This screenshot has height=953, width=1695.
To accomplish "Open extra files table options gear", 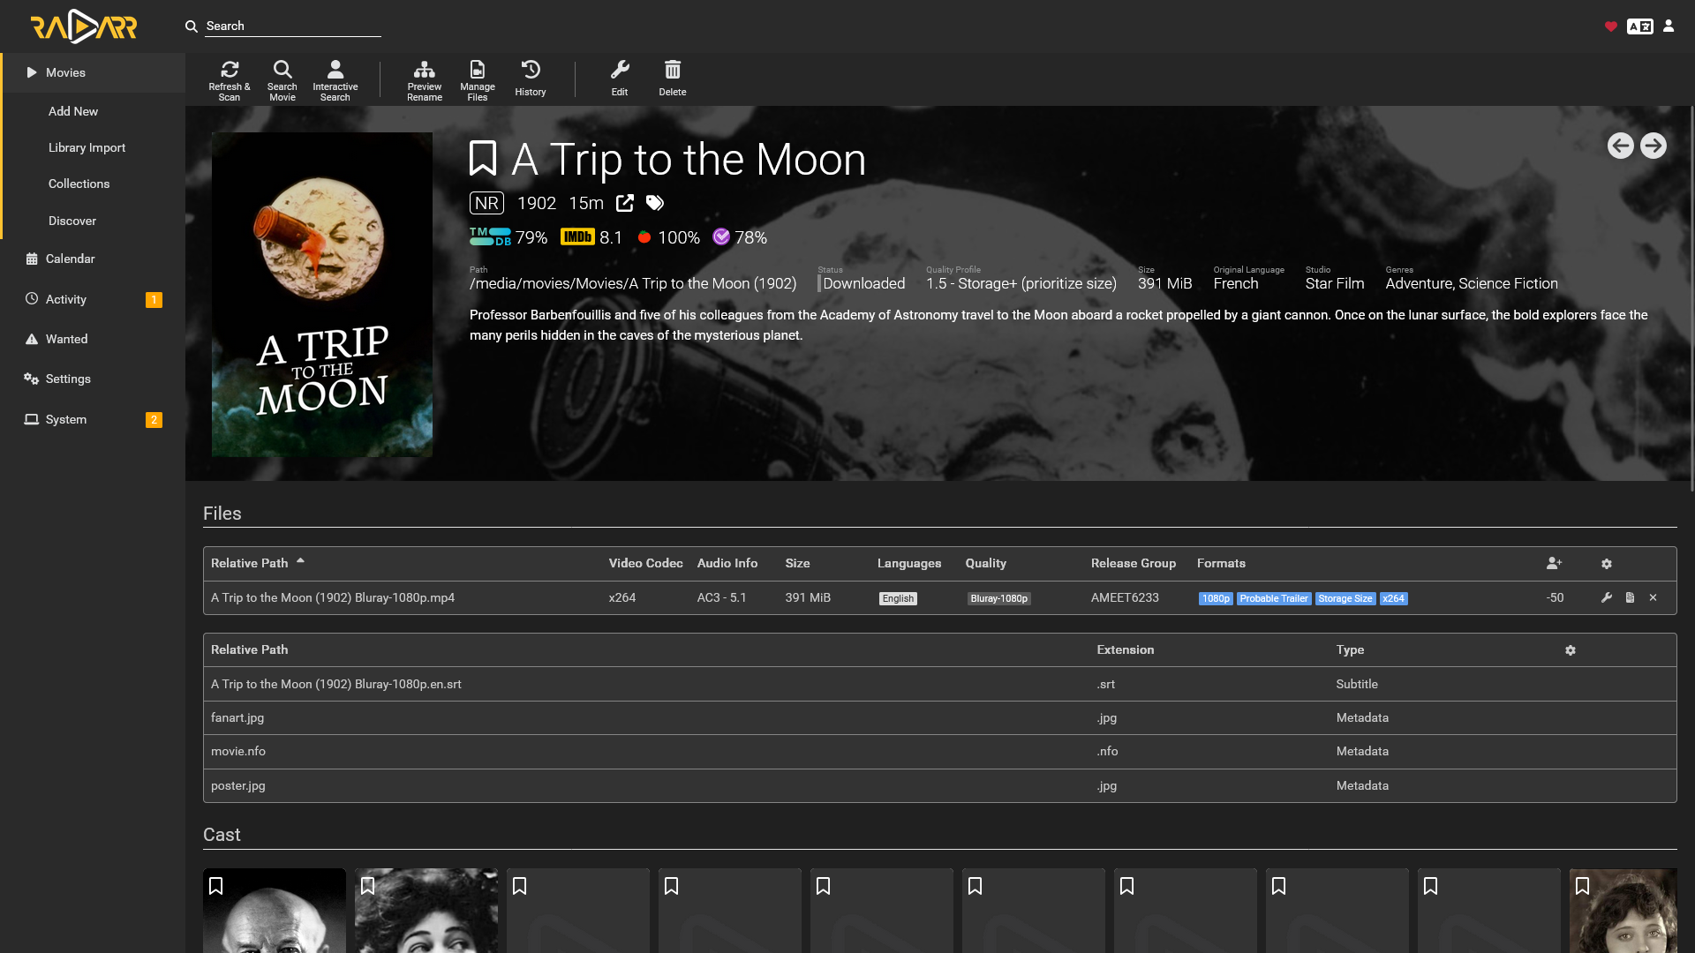I will (x=1571, y=650).
